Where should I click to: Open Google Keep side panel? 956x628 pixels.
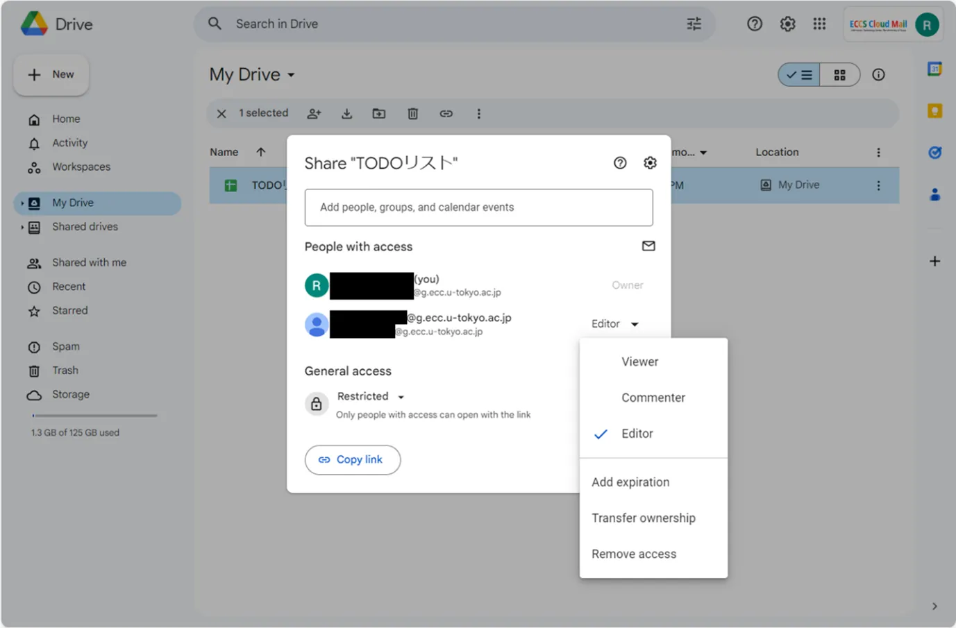coord(934,110)
